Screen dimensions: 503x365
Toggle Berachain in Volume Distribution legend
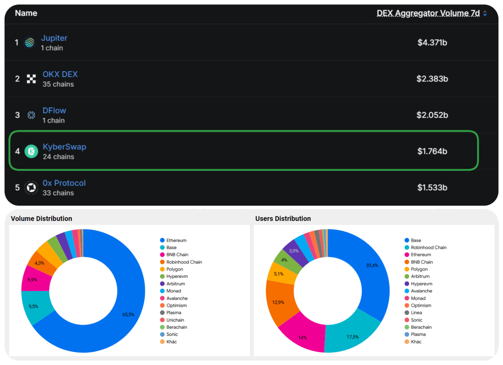tap(174, 327)
